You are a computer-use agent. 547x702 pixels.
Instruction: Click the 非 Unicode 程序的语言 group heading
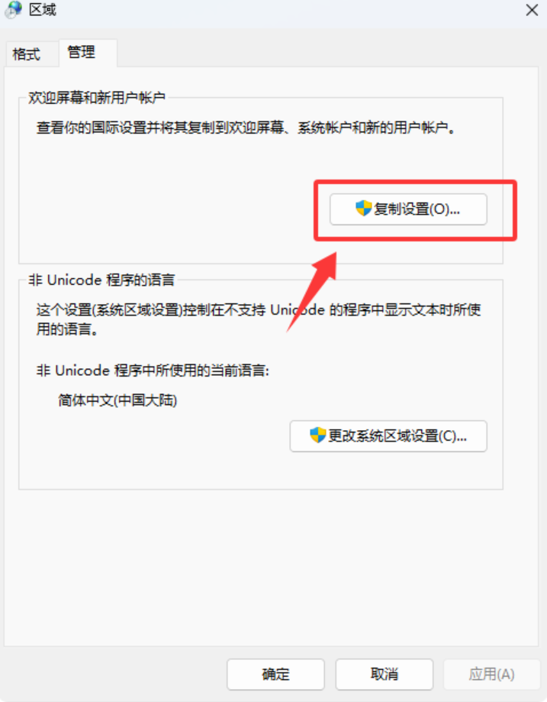click(101, 280)
